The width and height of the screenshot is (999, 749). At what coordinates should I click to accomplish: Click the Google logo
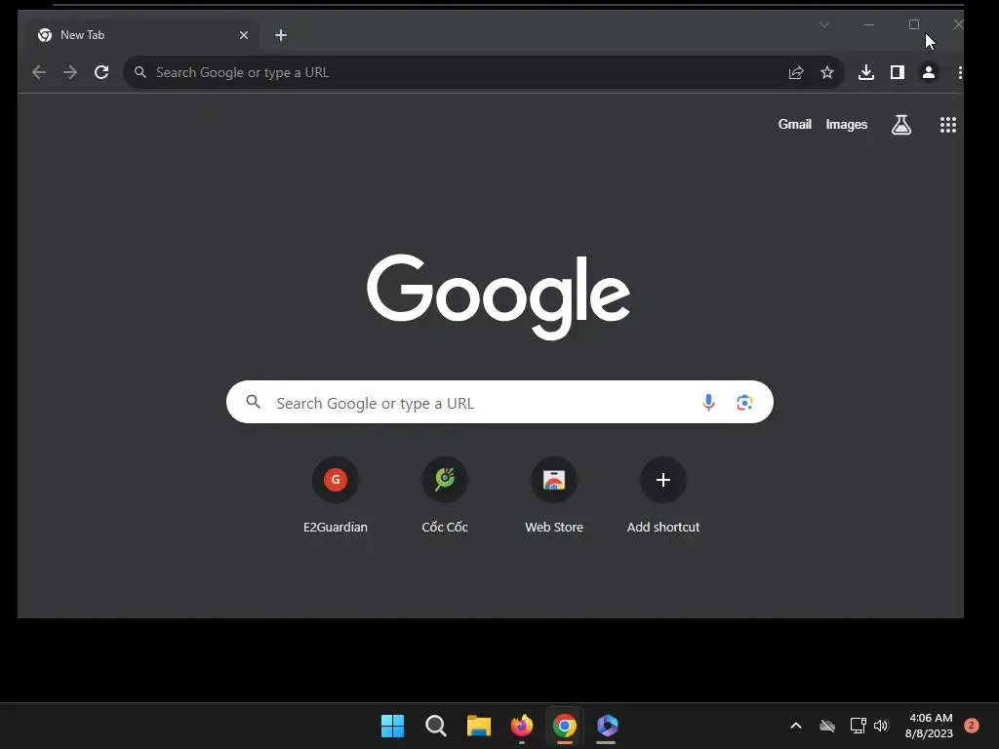tap(499, 296)
